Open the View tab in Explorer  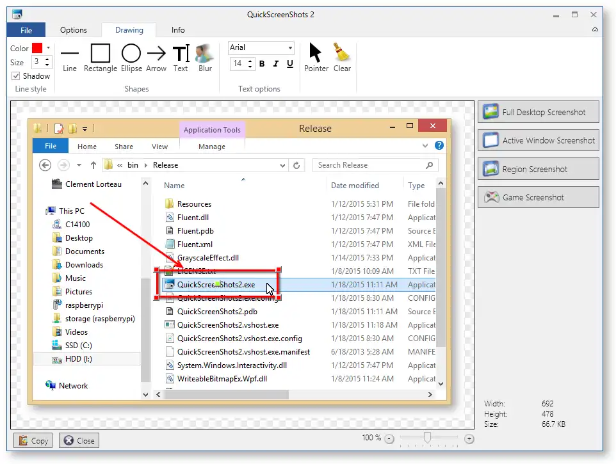click(x=159, y=147)
